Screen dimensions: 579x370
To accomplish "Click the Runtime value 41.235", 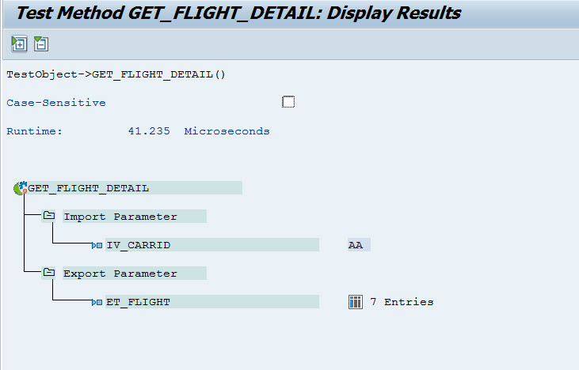I will click(x=149, y=131).
